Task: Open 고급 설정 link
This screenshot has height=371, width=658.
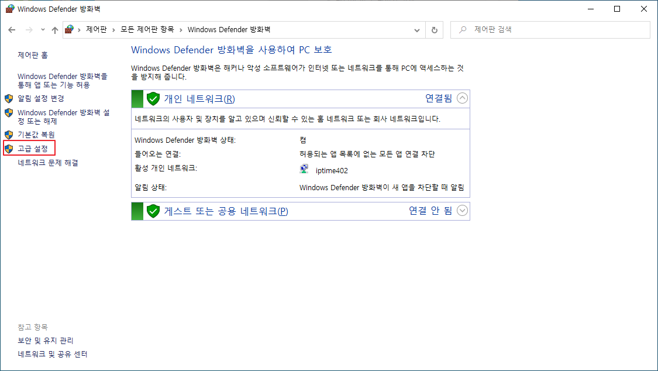Action: [x=33, y=149]
